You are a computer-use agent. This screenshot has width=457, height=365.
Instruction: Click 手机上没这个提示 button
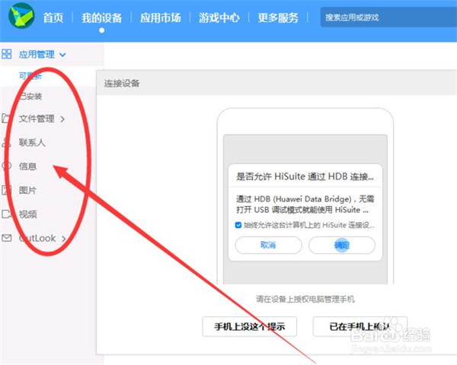(x=250, y=326)
